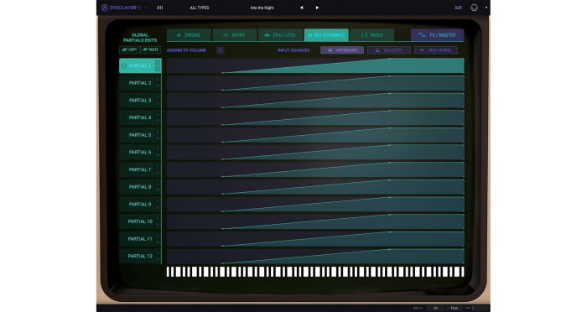Screen dimensions: 587x312
Task: Open the FX / MASTER tab
Action: pos(437,35)
